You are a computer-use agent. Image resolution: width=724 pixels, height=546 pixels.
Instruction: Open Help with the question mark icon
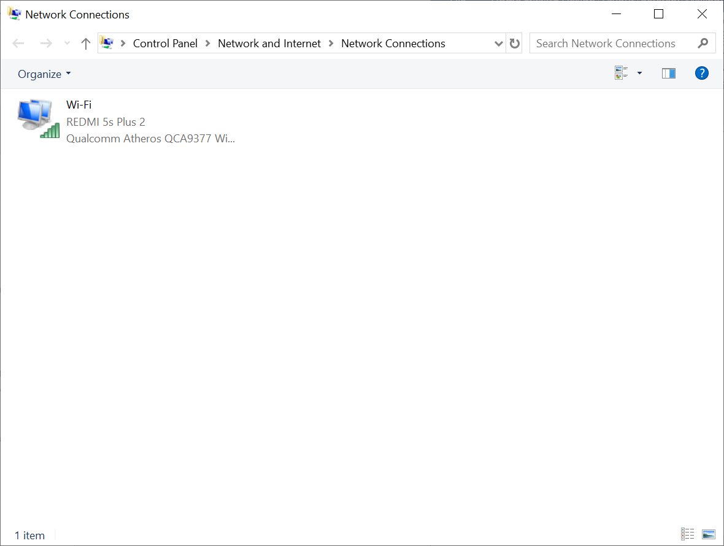pyautogui.click(x=701, y=74)
